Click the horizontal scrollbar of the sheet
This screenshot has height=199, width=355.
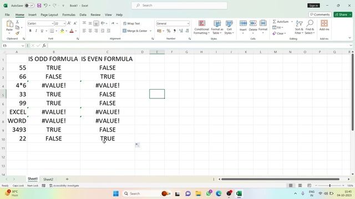[x=280, y=179]
